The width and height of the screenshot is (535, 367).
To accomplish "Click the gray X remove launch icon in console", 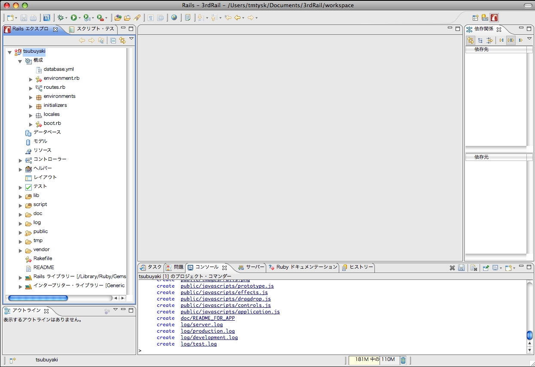I will pos(452,268).
